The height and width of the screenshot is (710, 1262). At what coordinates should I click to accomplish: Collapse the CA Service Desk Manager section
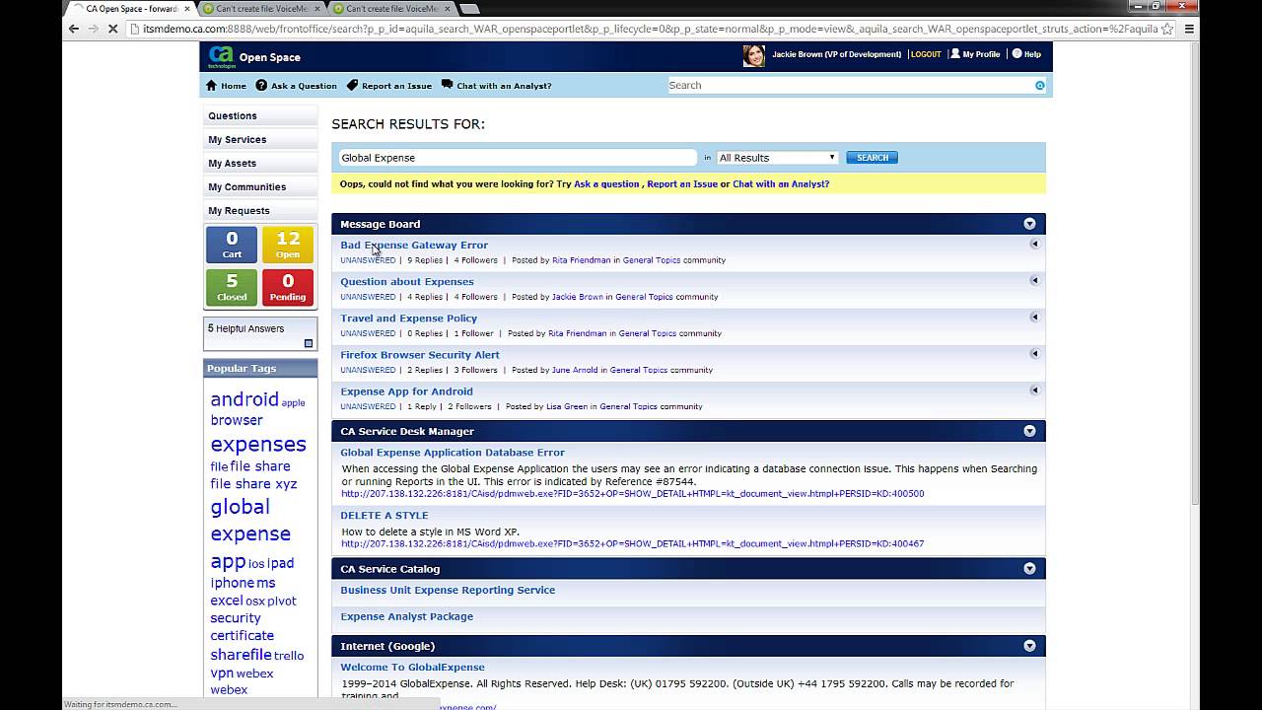(1029, 431)
